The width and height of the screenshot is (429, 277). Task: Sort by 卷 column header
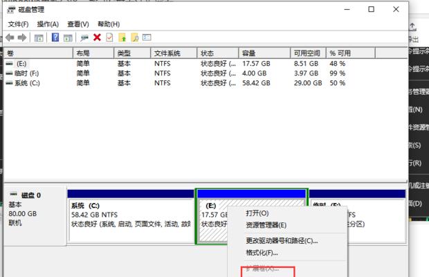tap(38, 53)
